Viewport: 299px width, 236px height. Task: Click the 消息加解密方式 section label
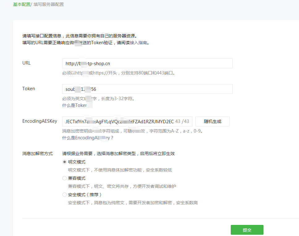(x=37, y=154)
